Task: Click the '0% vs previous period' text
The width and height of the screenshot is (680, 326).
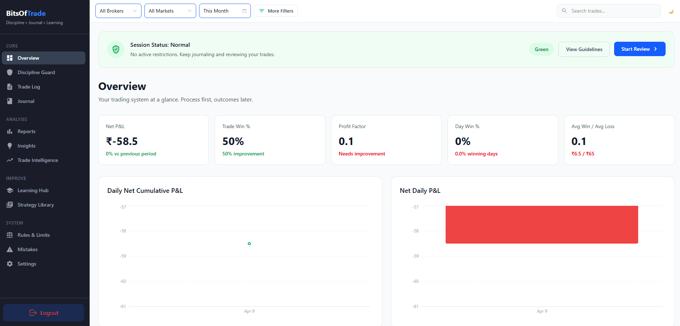Action: (131, 154)
